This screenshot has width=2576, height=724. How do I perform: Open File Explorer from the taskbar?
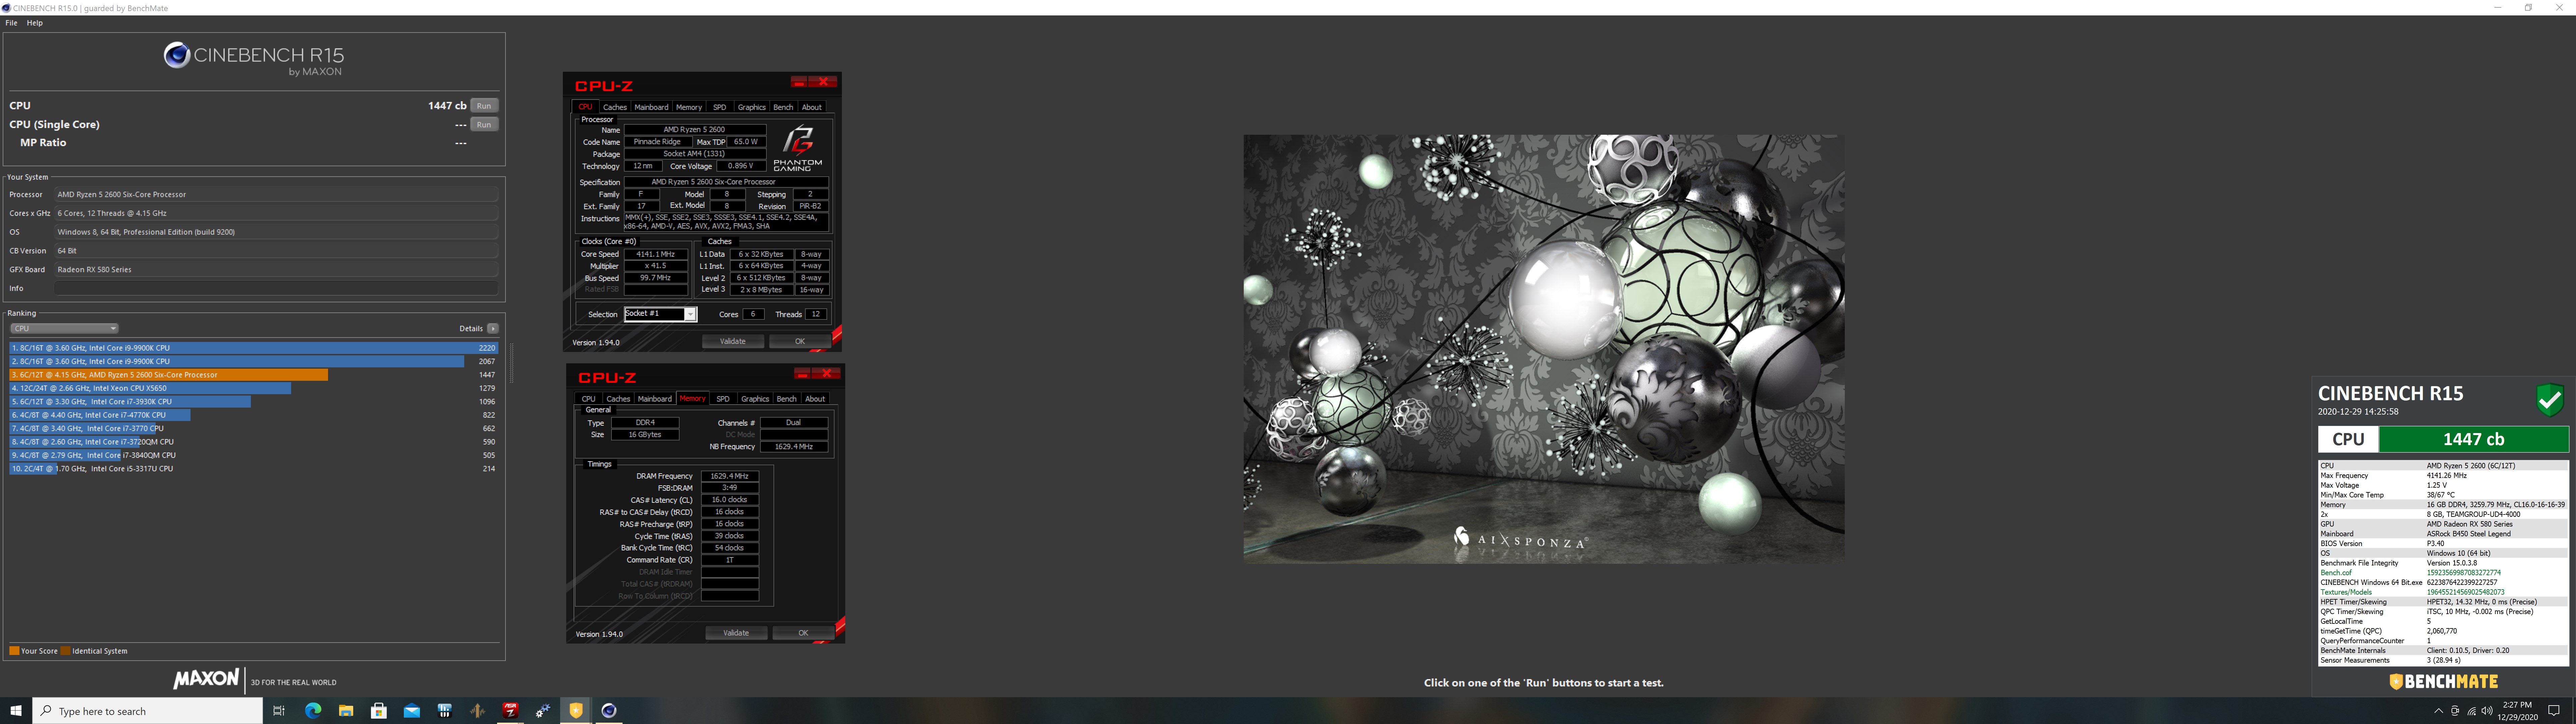[x=346, y=711]
